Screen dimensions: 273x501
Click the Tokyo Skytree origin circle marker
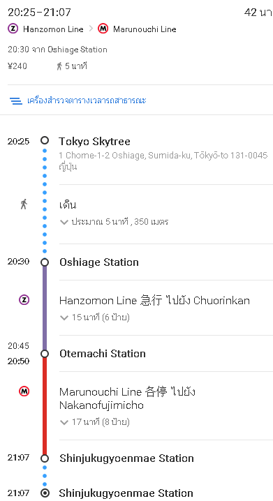tap(45, 140)
